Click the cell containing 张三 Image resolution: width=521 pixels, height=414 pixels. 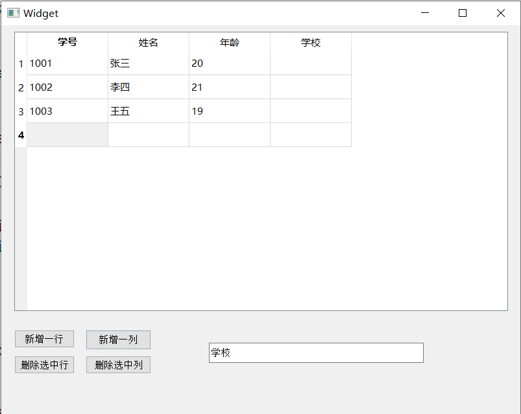point(149,63)
